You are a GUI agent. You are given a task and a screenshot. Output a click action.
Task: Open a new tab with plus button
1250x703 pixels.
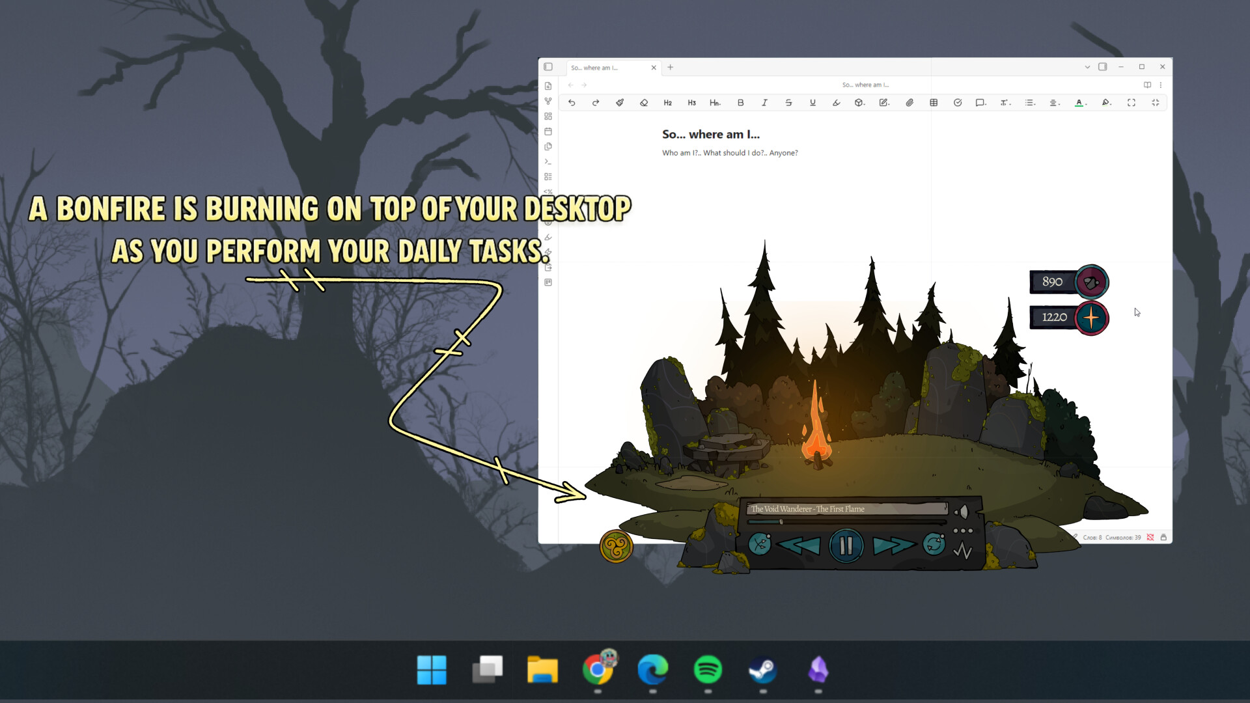670,67
